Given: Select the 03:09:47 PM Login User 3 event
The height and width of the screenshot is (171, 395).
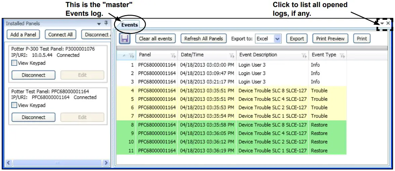Looking at the screenshot, I should click(x=232, y=73).
